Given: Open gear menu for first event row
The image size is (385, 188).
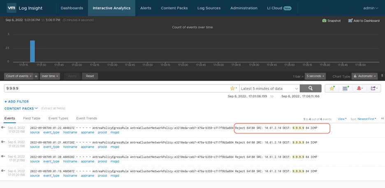Looking at the screenshot, I should click(x=3, y=128).
